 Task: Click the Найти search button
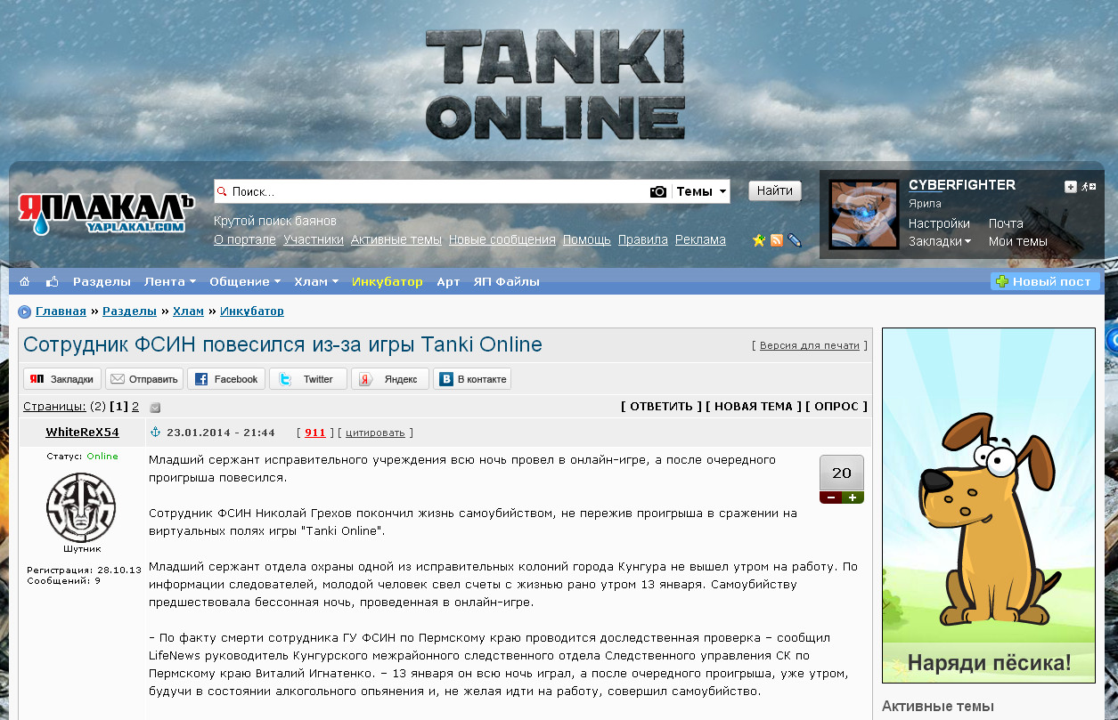pyautogui.click(x=775, y=190)
